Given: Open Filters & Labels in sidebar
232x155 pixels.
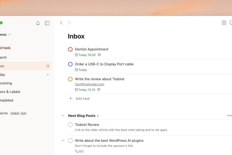Looking at the screenshot, I should (25, 92).
